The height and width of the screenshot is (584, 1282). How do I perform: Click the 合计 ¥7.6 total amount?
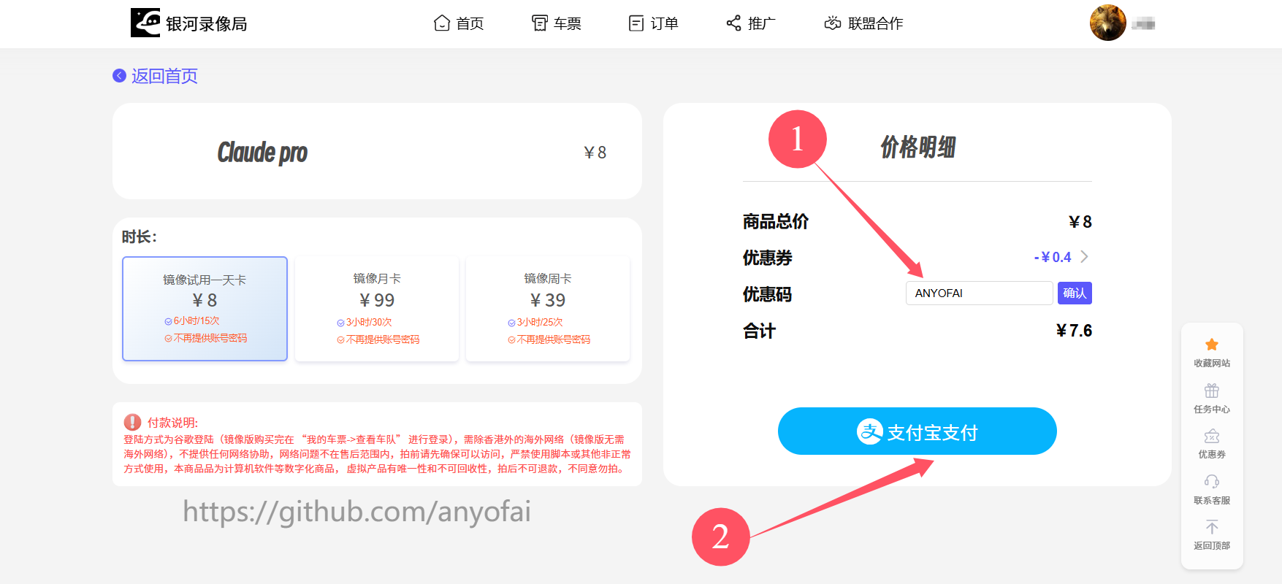[1074, 331]
